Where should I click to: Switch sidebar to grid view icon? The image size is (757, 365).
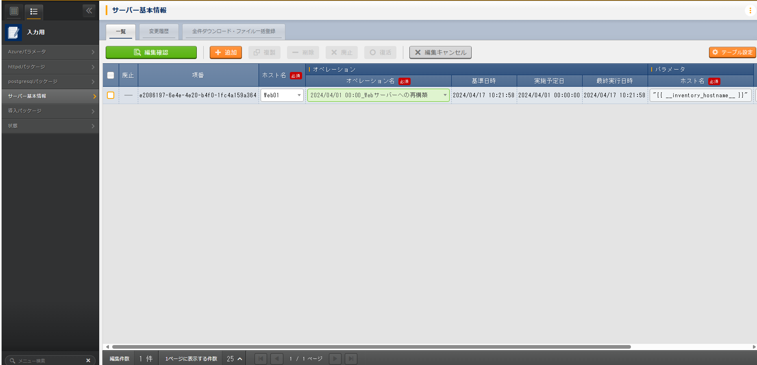(x=14, y=11)
